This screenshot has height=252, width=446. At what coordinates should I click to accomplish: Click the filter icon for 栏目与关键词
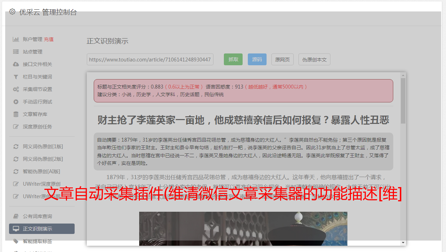pos(16,77)
